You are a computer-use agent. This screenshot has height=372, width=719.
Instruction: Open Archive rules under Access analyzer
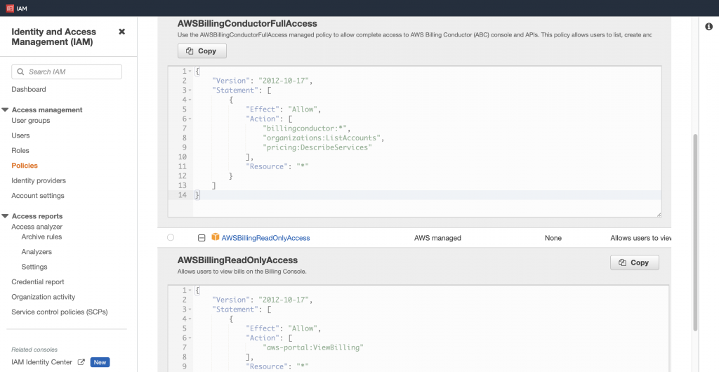pyautogui.click(x=41, y=237)
